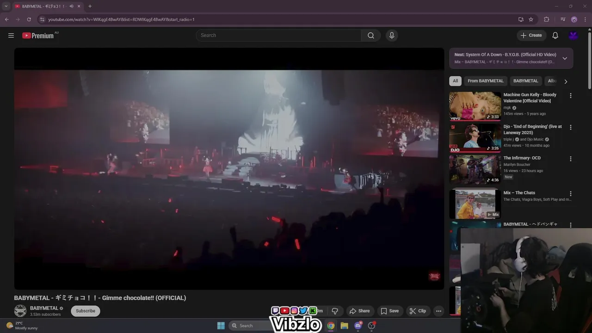This screenshot has width=592, height=333.
Task: Open more actions three-dot menu
Action: pyautogui.click(x=439, y=311)
